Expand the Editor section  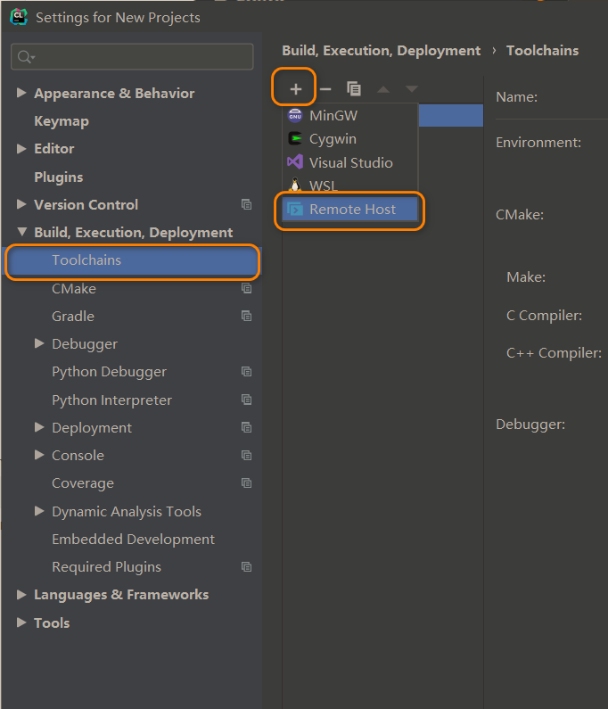21,148
